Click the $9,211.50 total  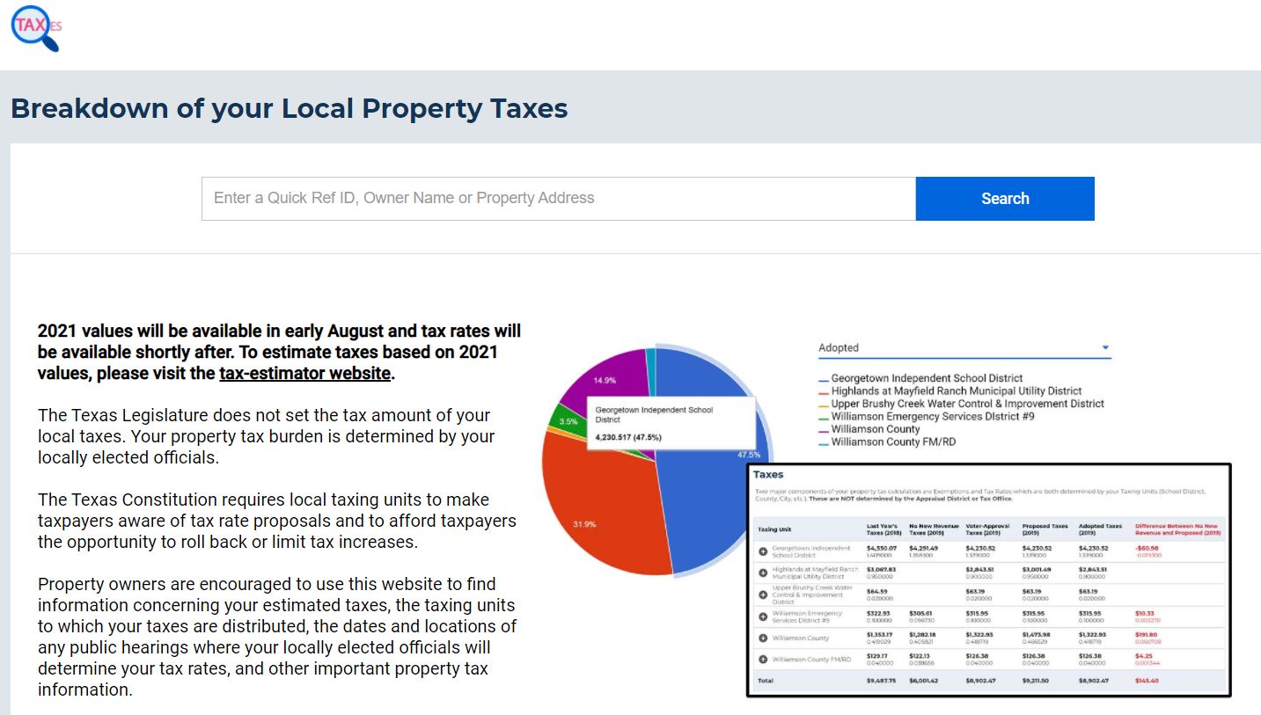tap(1037, 681)
